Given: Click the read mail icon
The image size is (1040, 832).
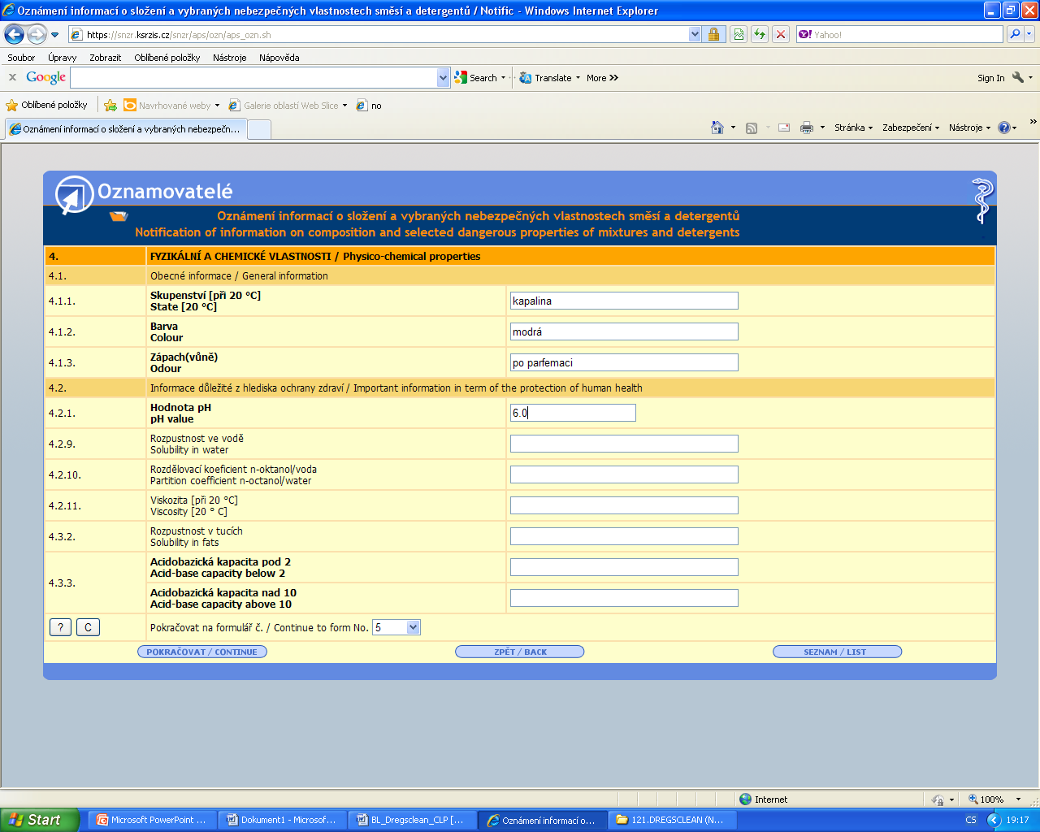Looking at the screenshot, I should pyautogui.click(x=784, y=128).
